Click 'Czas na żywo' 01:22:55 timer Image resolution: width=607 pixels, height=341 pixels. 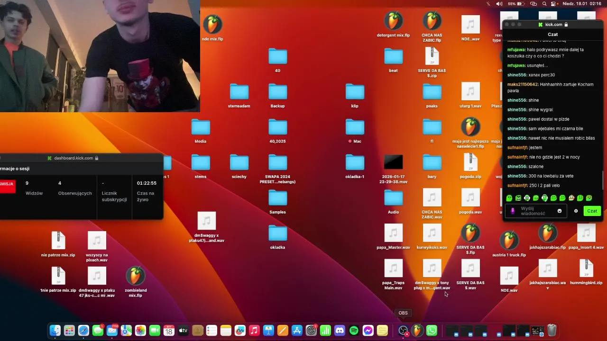(147, 191)
